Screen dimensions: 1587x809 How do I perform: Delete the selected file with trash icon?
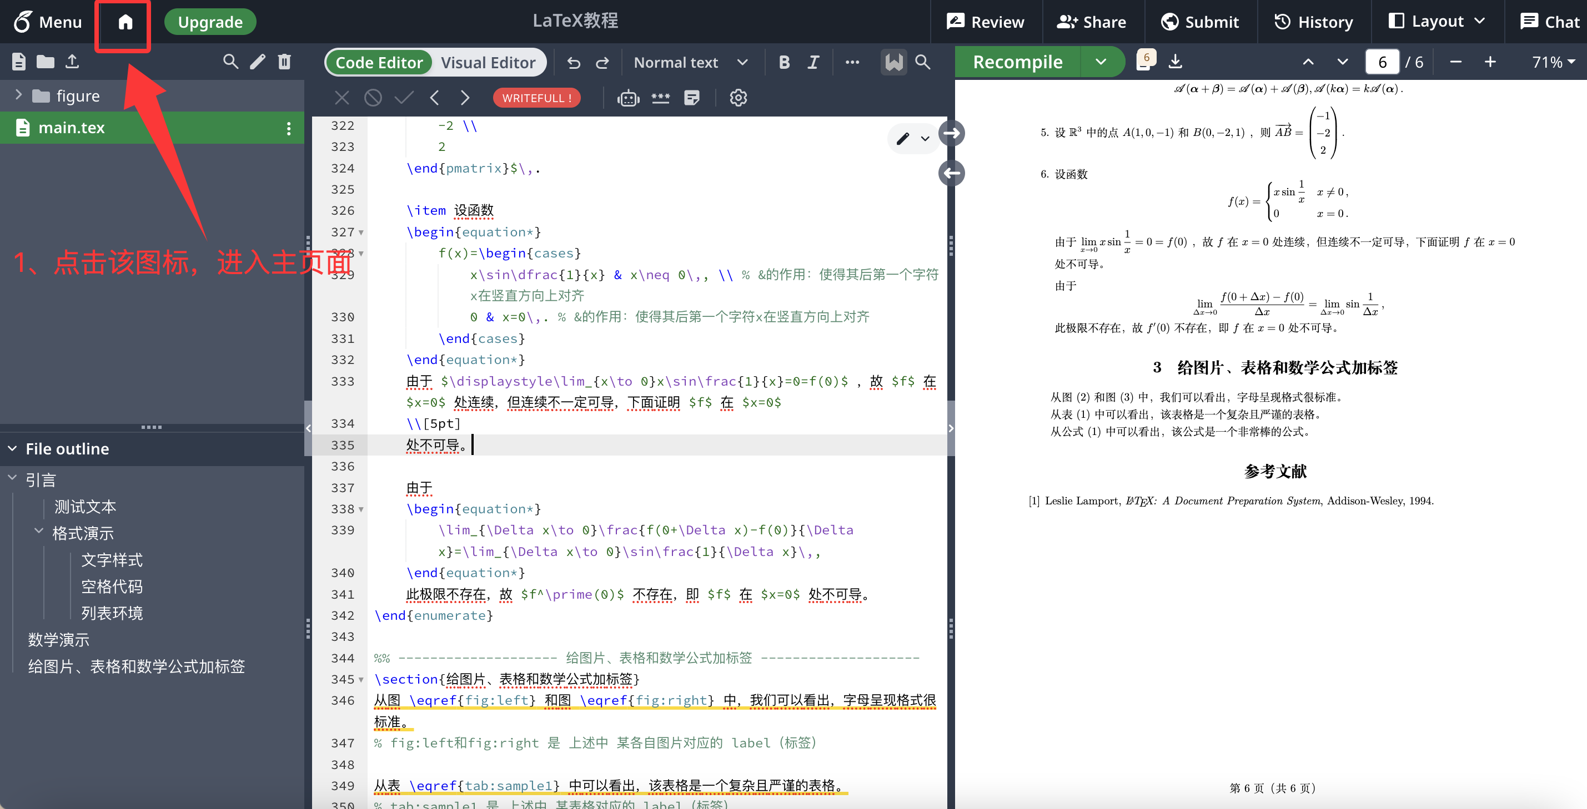(284, 62)
